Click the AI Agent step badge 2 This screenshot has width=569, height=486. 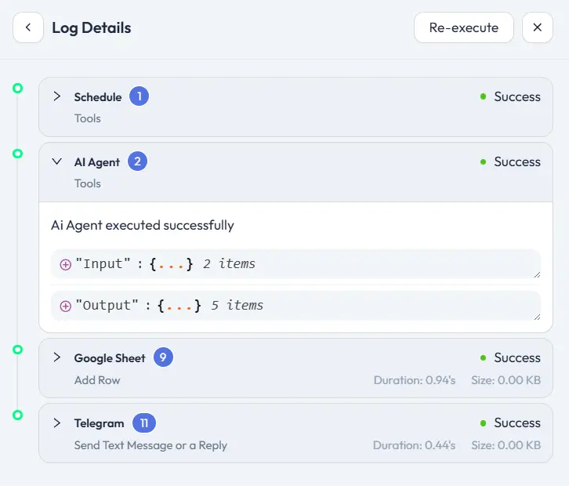(137, 161)
